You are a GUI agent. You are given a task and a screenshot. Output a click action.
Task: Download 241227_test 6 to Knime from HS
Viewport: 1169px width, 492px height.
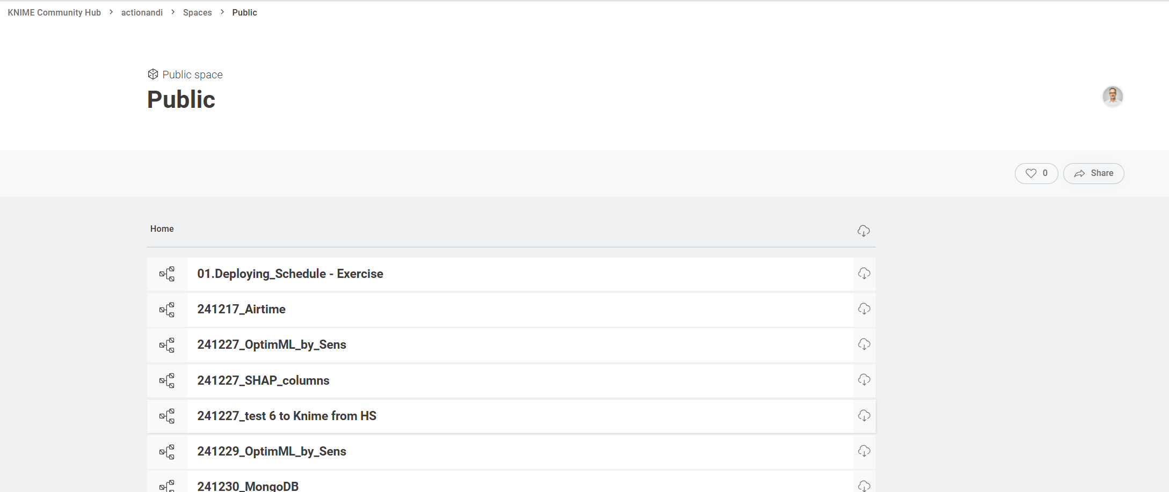click(x=864, y=416)
